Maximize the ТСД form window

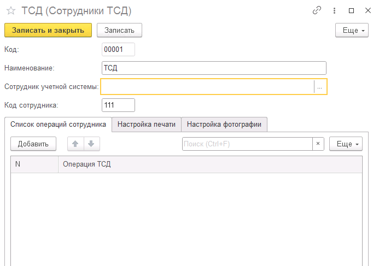pyautogui.click(x=351, y=10)
